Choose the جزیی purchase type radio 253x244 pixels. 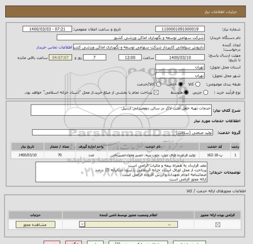point(206,92)
